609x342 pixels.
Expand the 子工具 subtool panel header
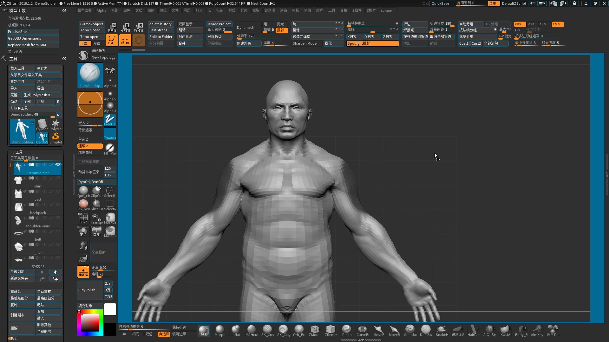tap(17, 152)
